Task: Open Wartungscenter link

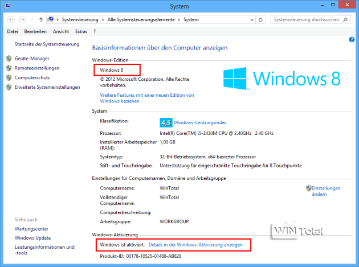Action: point(31,229)
